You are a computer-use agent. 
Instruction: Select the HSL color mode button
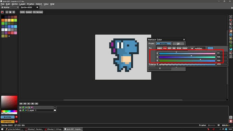point(174,48)
